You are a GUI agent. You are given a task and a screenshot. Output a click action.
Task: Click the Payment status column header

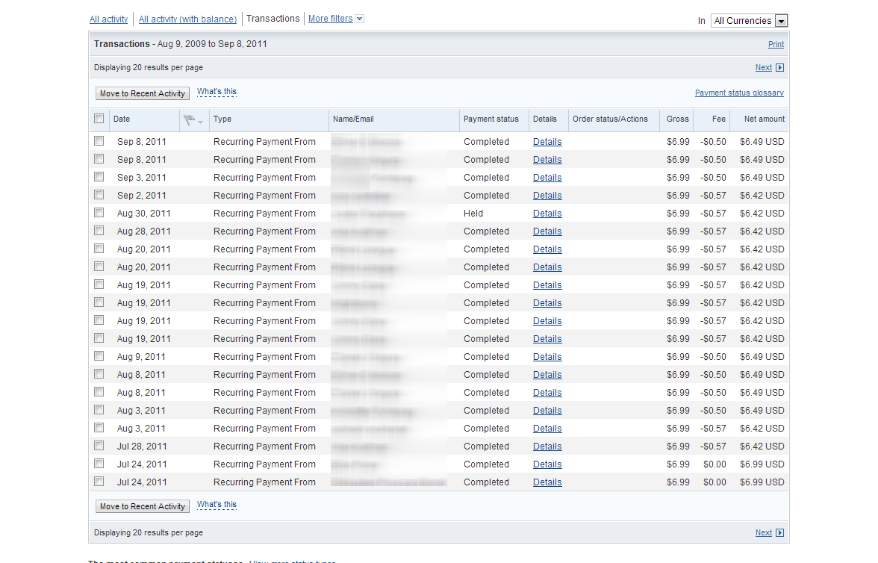click(x=491, y=119)
